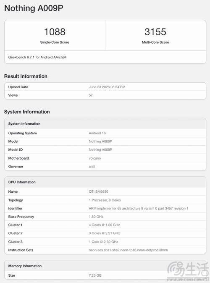Click the Governor value walt

(92, 166)
